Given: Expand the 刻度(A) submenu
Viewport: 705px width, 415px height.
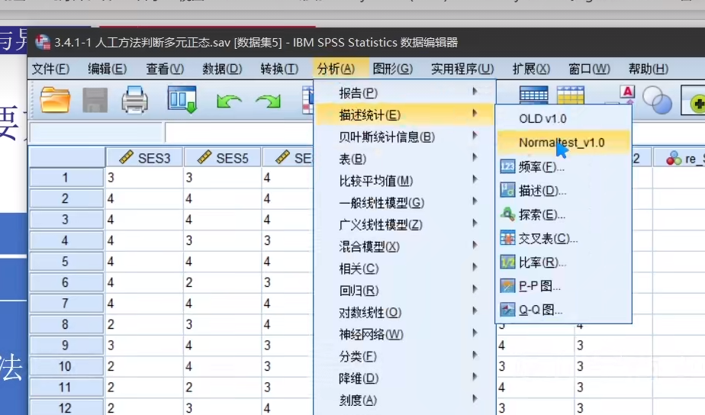Looking at the screenshot, I should click(x=404, y=401).
